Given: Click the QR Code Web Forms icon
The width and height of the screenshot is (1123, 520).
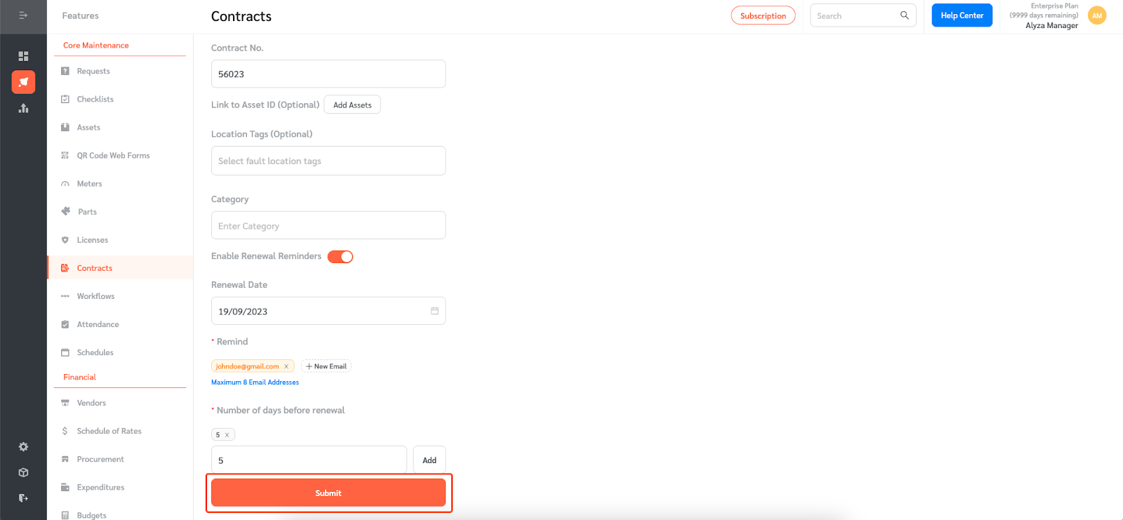Looking at the screenshot, I should [65, 155].
